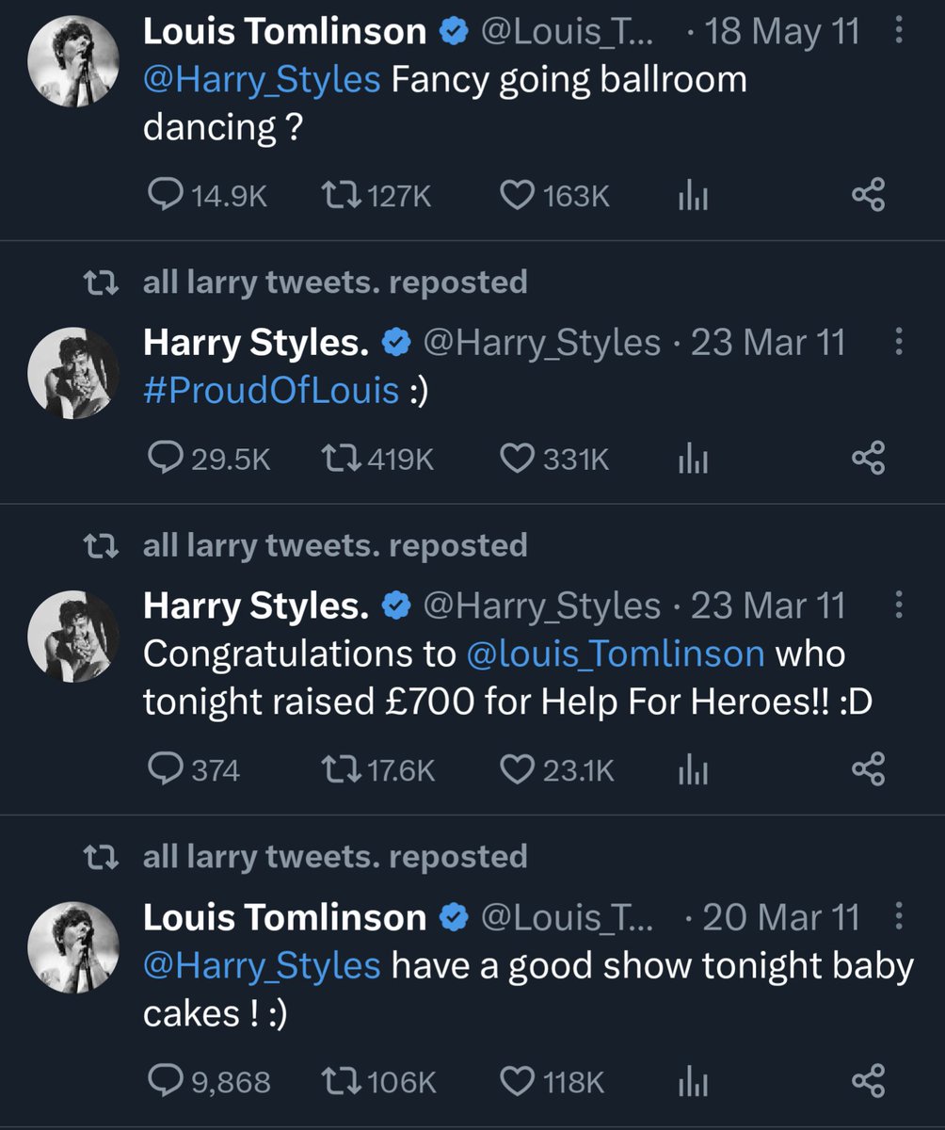Open @Harry_Styles mention in ballroom tweet
Viewport: 945px width, 1130px height.
262,79
